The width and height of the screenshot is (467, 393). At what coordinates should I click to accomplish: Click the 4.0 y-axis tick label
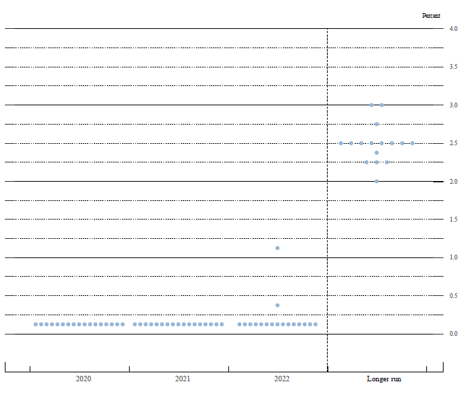pos(453,29)
